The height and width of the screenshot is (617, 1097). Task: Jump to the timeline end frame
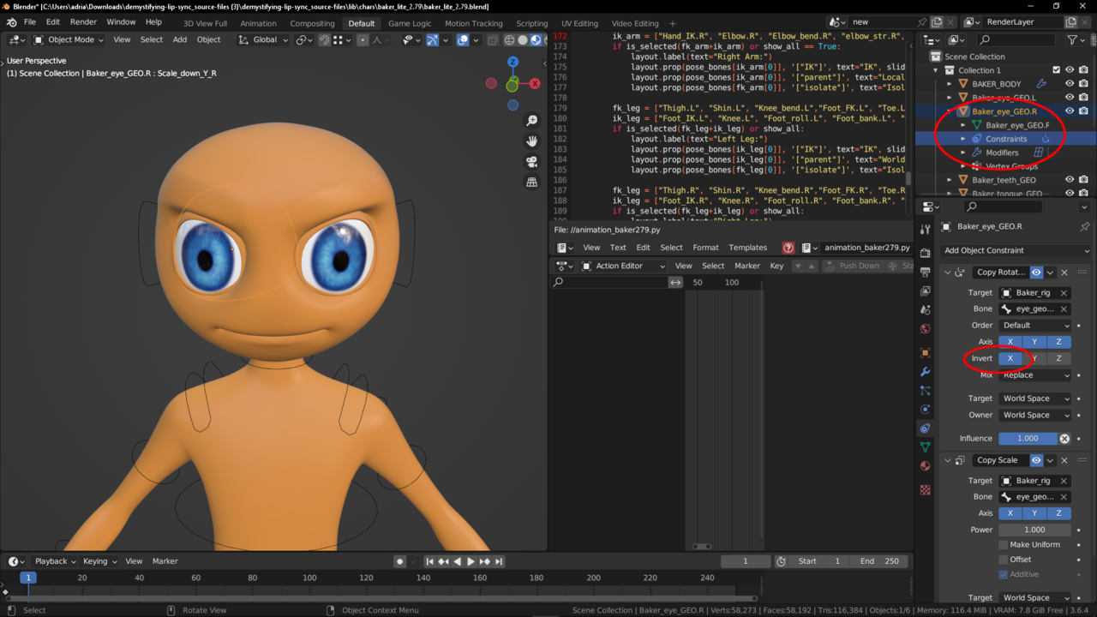click(x=499, y=561)
